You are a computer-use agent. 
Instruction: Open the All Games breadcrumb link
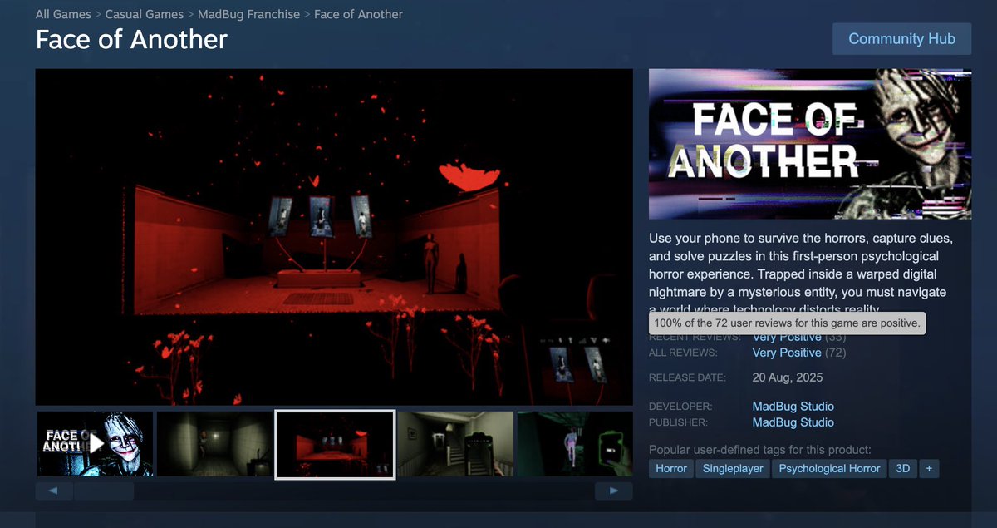click(63, 15)
